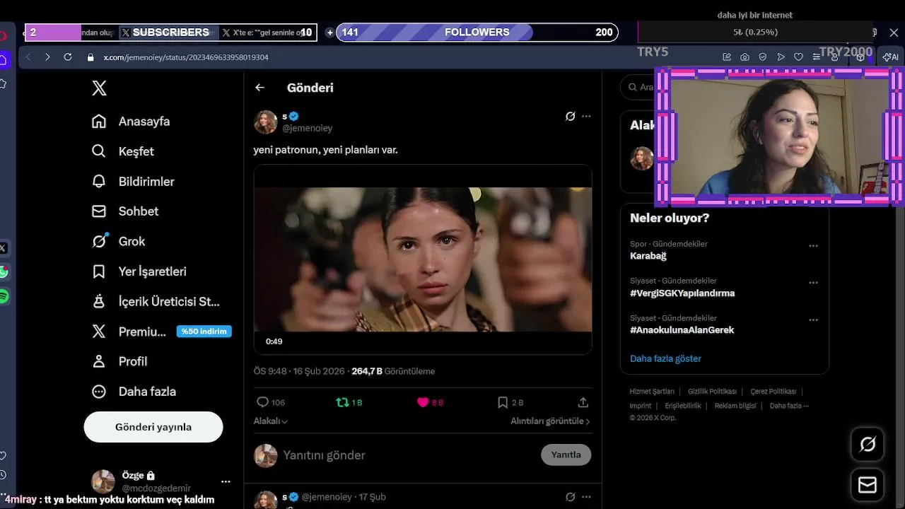Click the browser back arrow
The image size is (905, 509).
(x=28, y=57)
